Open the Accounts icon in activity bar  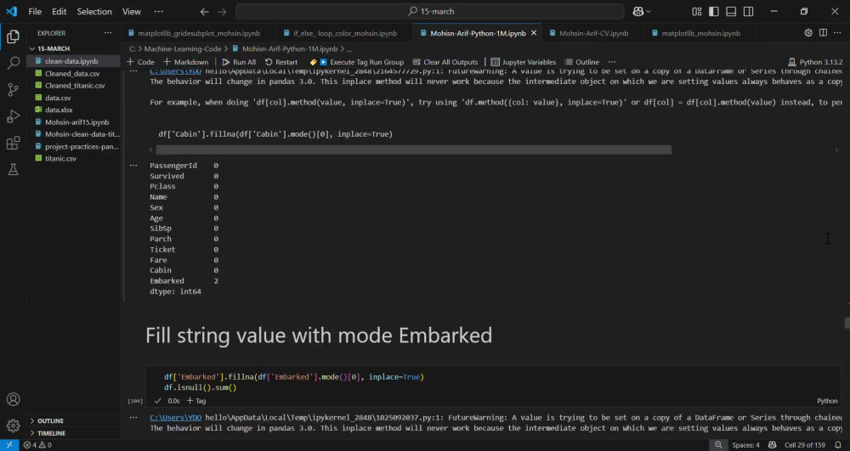pos(13,399)
